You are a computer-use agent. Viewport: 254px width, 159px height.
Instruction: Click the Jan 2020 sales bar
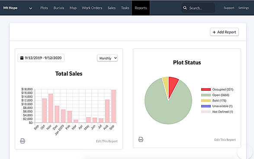point(63,116)
